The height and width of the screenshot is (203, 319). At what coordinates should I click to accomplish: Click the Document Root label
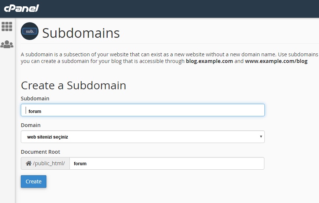(x=40, y=152)
